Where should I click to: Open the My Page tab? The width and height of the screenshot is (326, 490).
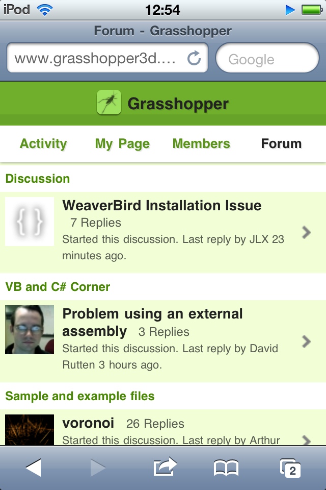pyautogui.click(x=122, y=144)
